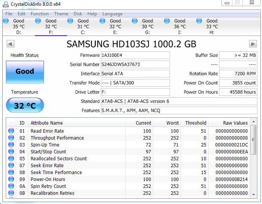Open the Disk menu
Screen dimensions: 262x204
pyautogui.click(x=78, y=13)
